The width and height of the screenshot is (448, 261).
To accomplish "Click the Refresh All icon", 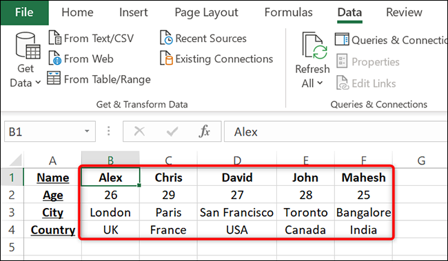I will tap(315, 45).
